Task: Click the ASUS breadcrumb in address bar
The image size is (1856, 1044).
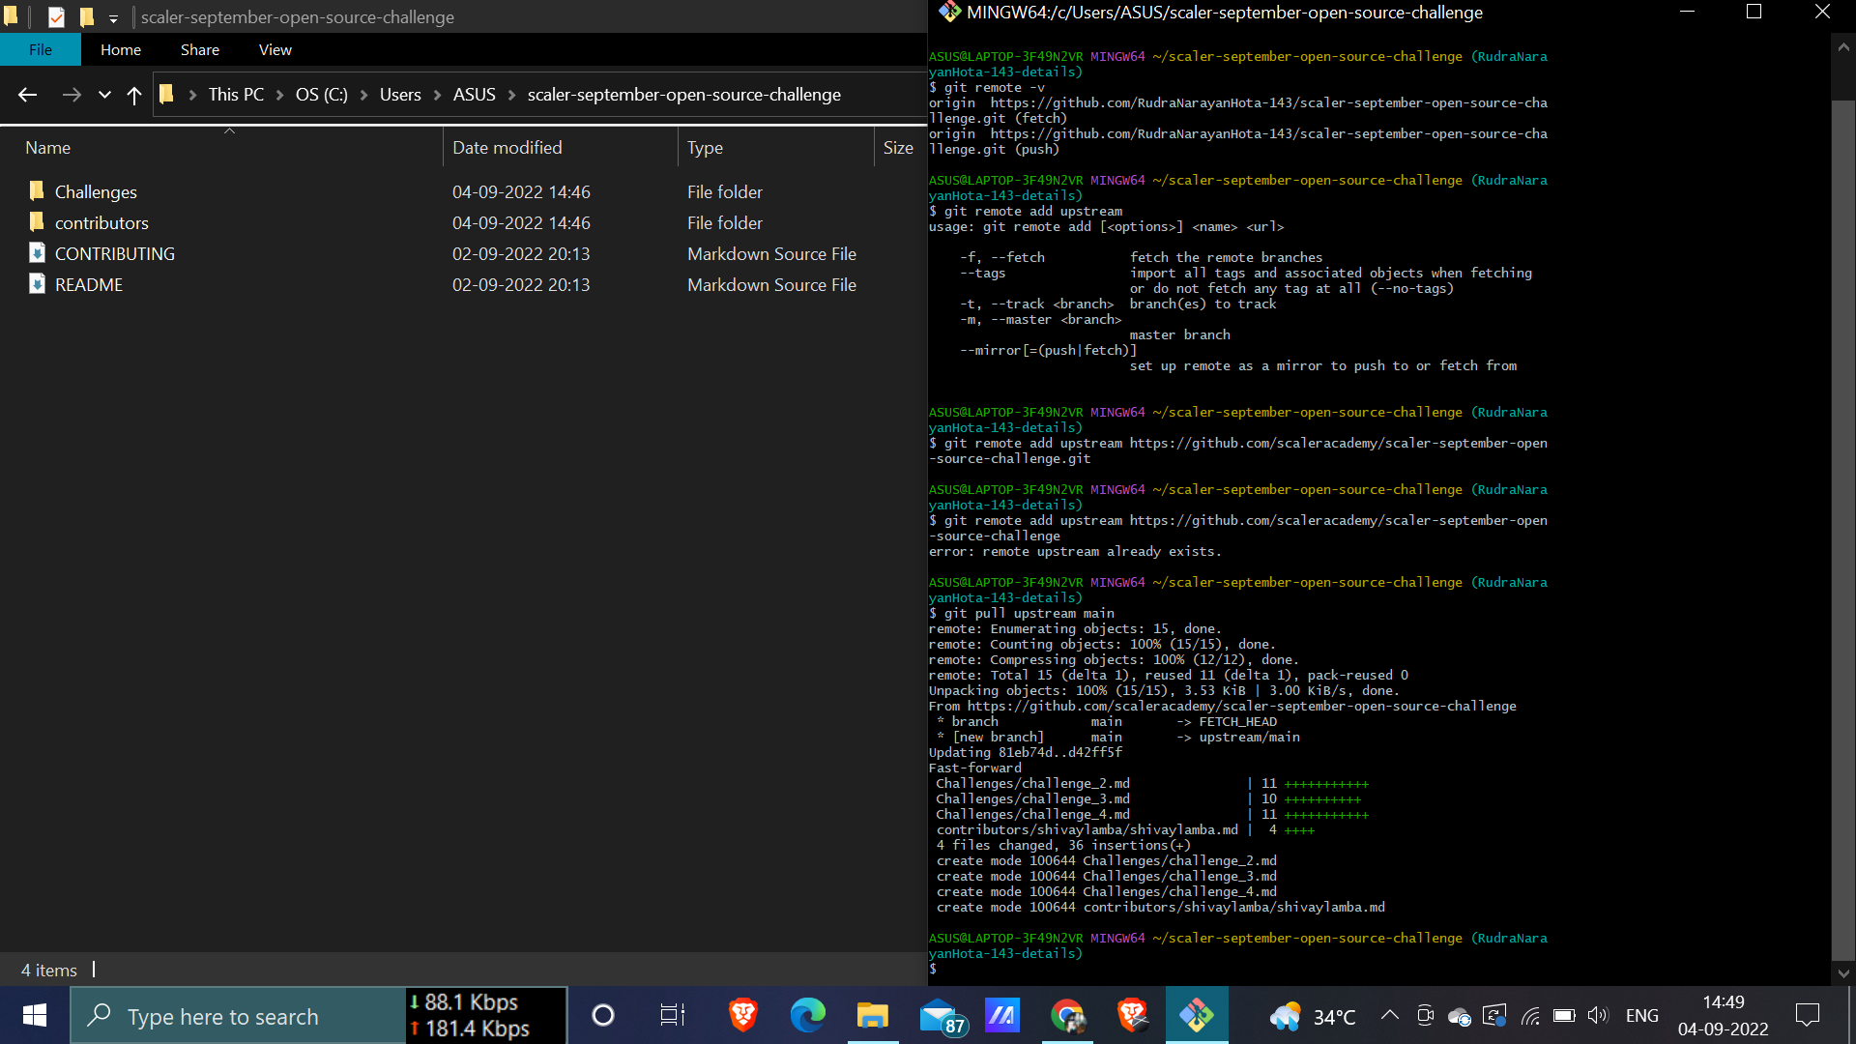Action: point(474,95)
